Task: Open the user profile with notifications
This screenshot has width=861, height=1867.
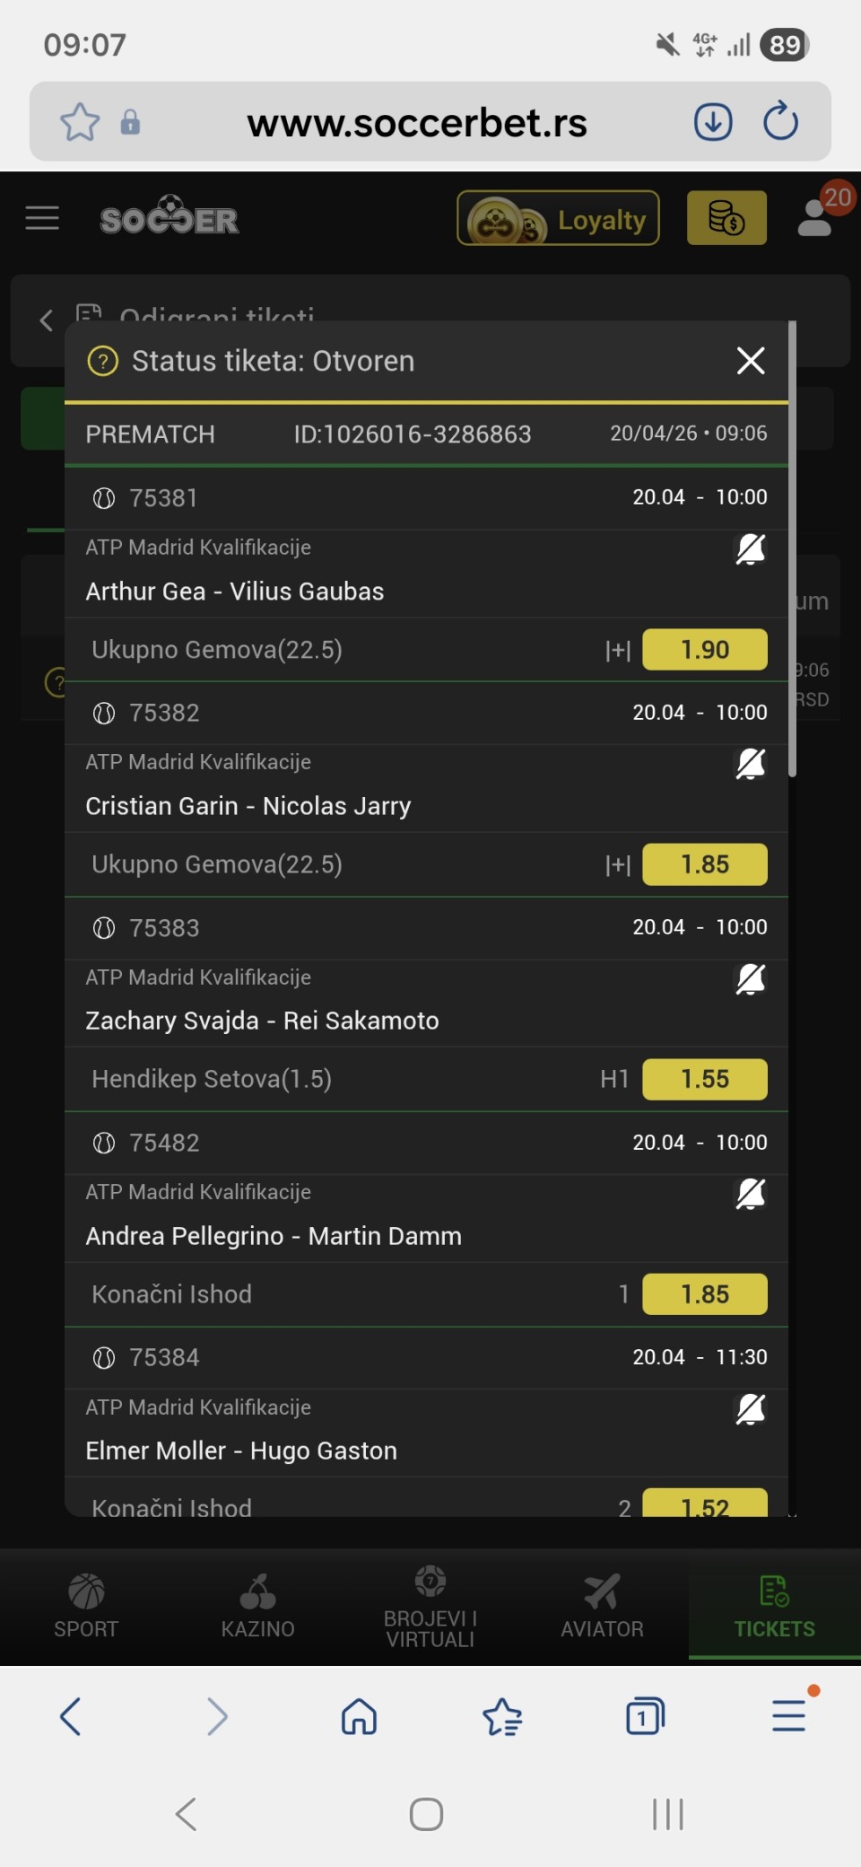Action: [816, 216]
